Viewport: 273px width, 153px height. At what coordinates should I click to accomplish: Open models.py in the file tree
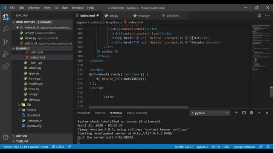coord(42,84)
